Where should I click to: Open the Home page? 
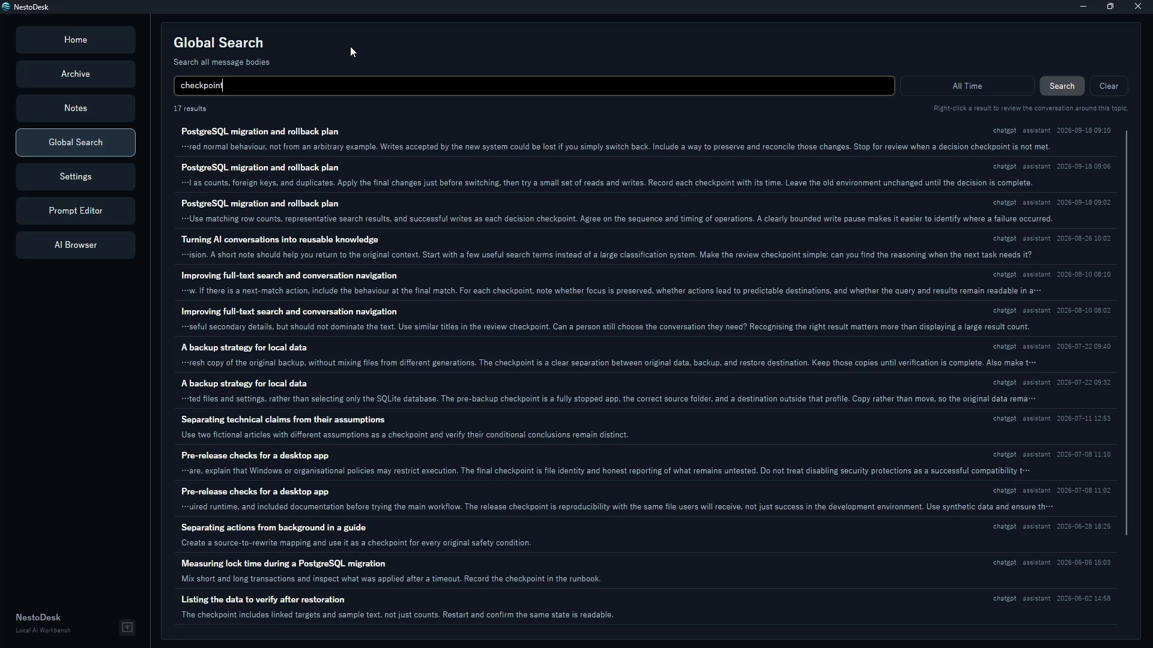tap(76, 40)
